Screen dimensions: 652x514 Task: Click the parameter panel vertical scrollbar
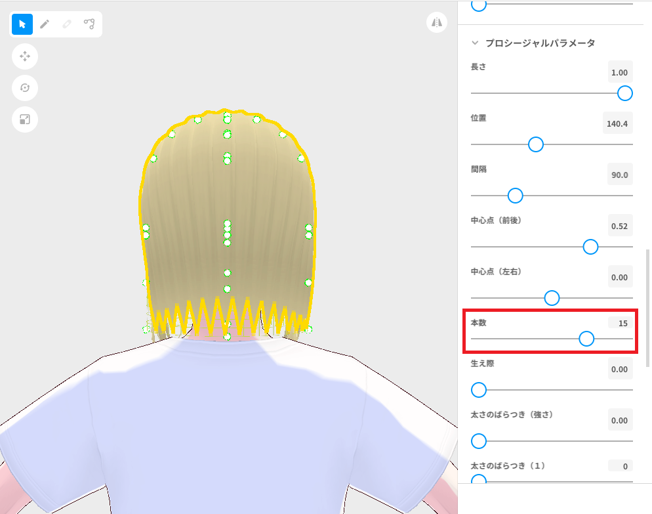click(x=647, y=309)
